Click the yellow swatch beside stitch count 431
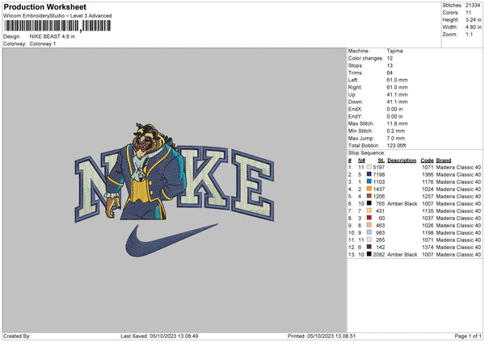The image size is (485, 342). [369, 211]
